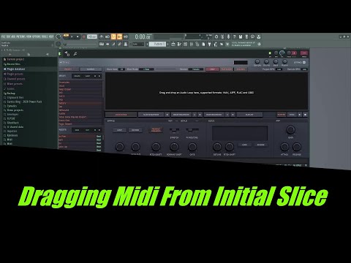
Task: Open the PLAYLIST tab in plugin
Action: [249, 115]
